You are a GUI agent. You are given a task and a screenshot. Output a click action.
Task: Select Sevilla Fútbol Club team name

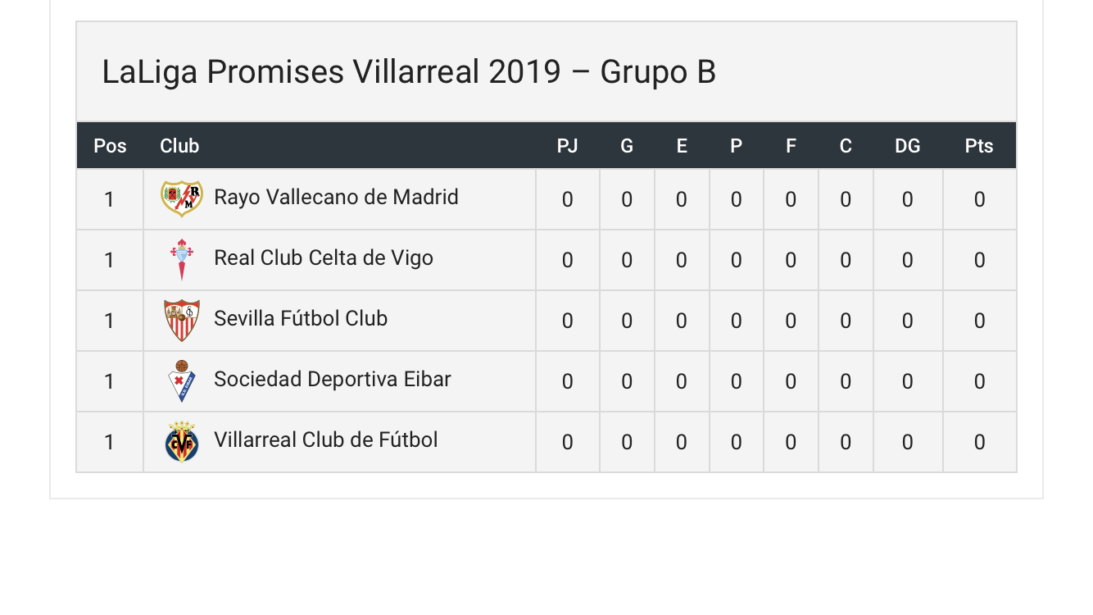pos(301,319)
